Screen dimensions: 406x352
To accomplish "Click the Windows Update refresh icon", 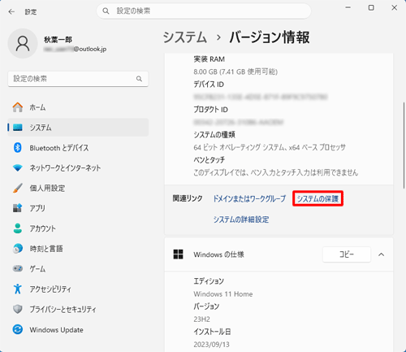I will (18, 329).
